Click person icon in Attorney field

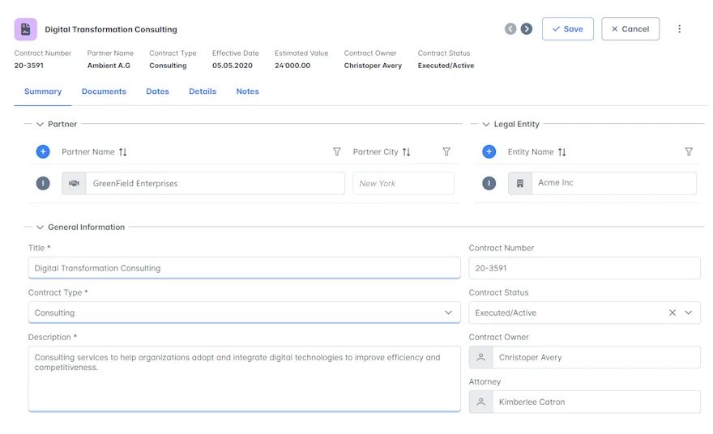click(x=480, y=402)
